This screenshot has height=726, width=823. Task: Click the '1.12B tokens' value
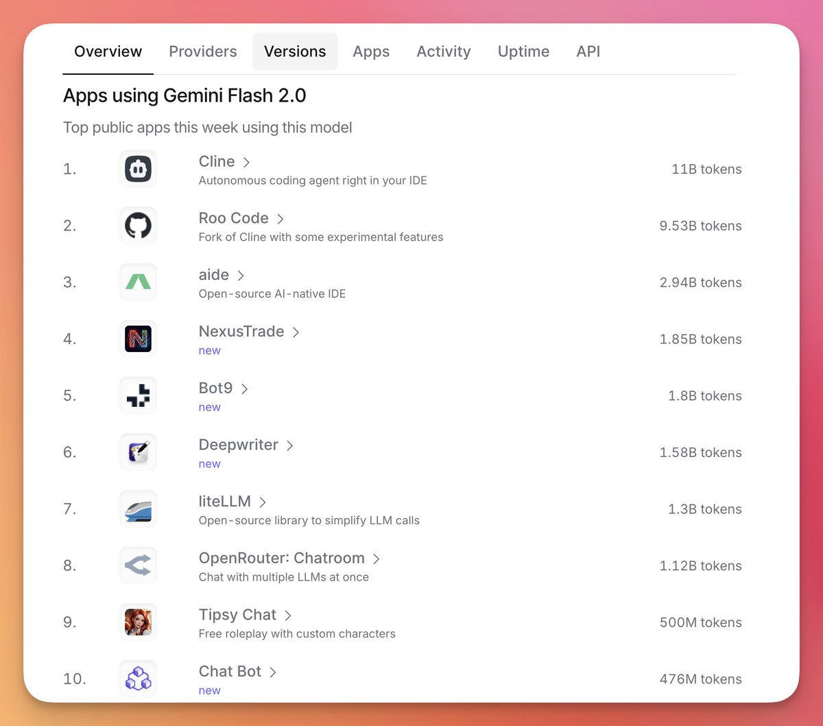[700, 565]
